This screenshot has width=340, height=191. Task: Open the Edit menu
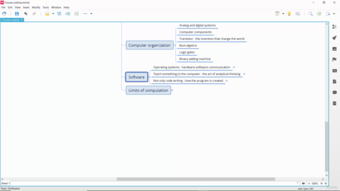10,7
